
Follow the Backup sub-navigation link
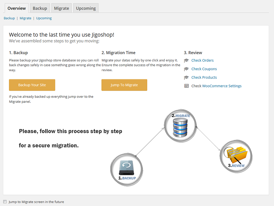[9, 18]
